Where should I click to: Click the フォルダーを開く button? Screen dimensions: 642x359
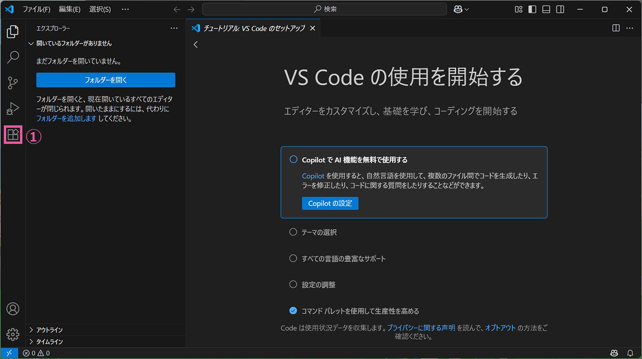tap(106, 80)
